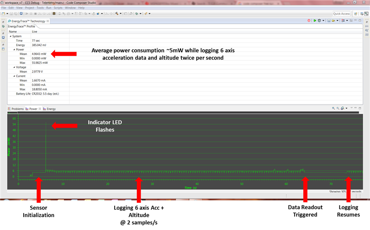Click the Build hammer toolbar icon
This screenshot has height=230, width=370.
tap(117, 14)
